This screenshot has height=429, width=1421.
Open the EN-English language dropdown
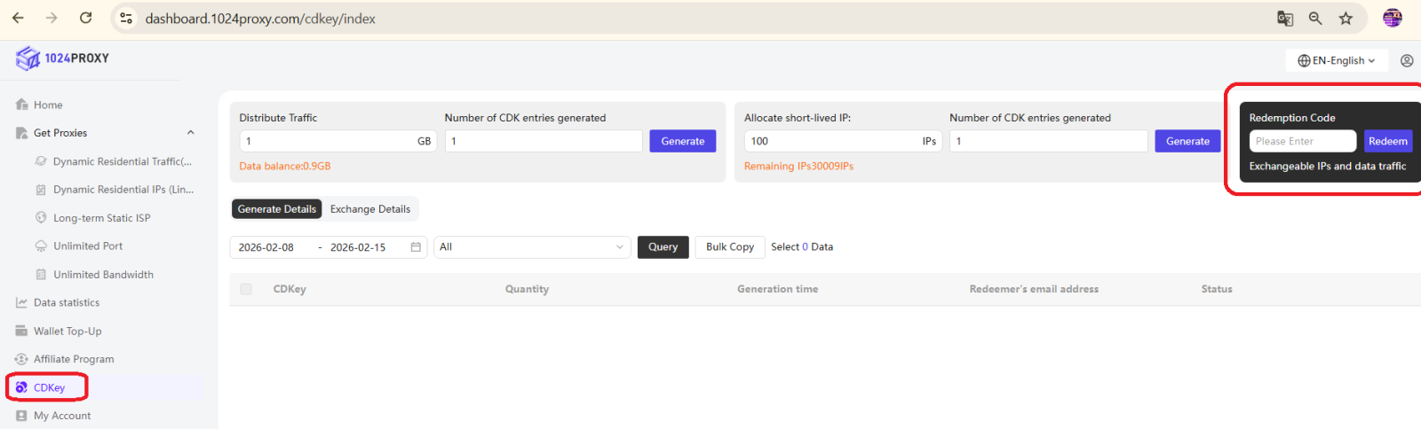(x=1336, y=60)
